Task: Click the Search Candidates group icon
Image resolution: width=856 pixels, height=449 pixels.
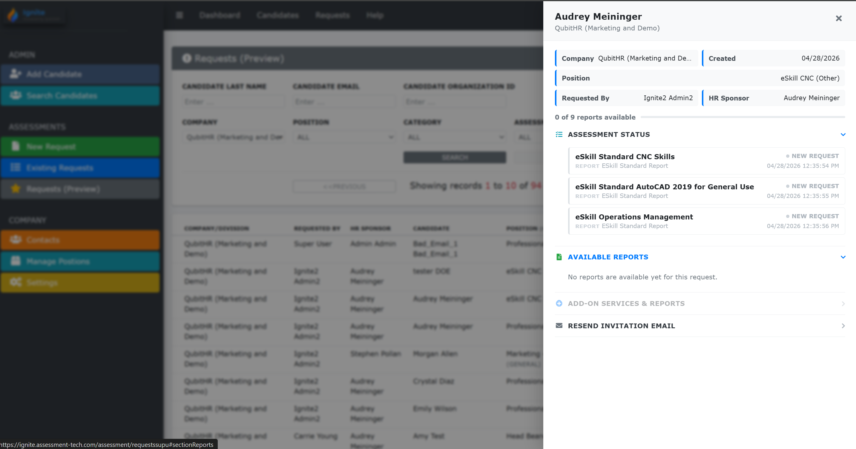Action: 15,95
